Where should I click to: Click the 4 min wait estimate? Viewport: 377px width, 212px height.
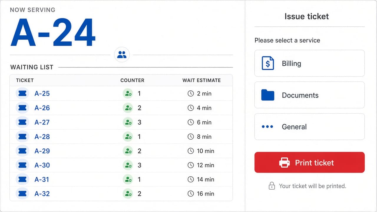[204, 108]
